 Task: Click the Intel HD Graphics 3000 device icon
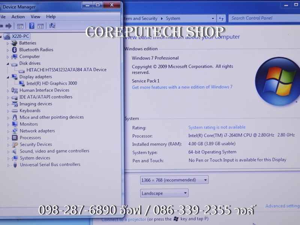tap(22, 84)
